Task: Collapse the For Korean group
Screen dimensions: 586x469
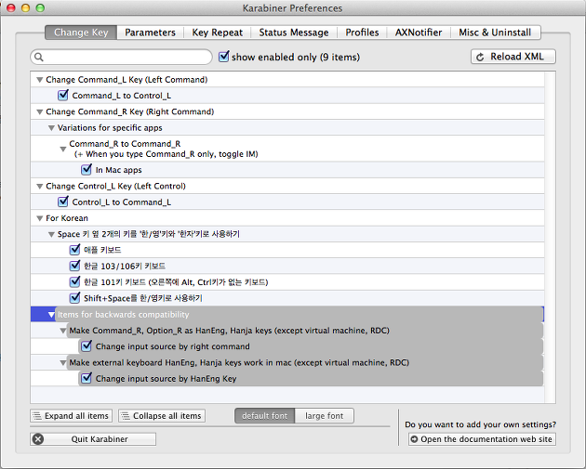Action: 40,218
